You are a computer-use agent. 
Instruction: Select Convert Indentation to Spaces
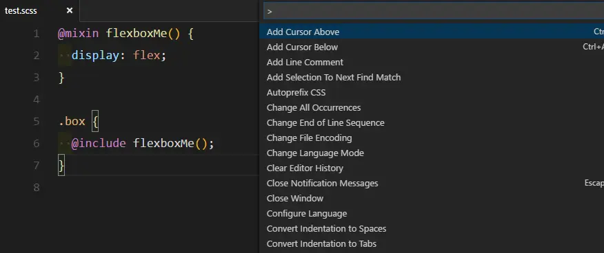tap(432, 228)
